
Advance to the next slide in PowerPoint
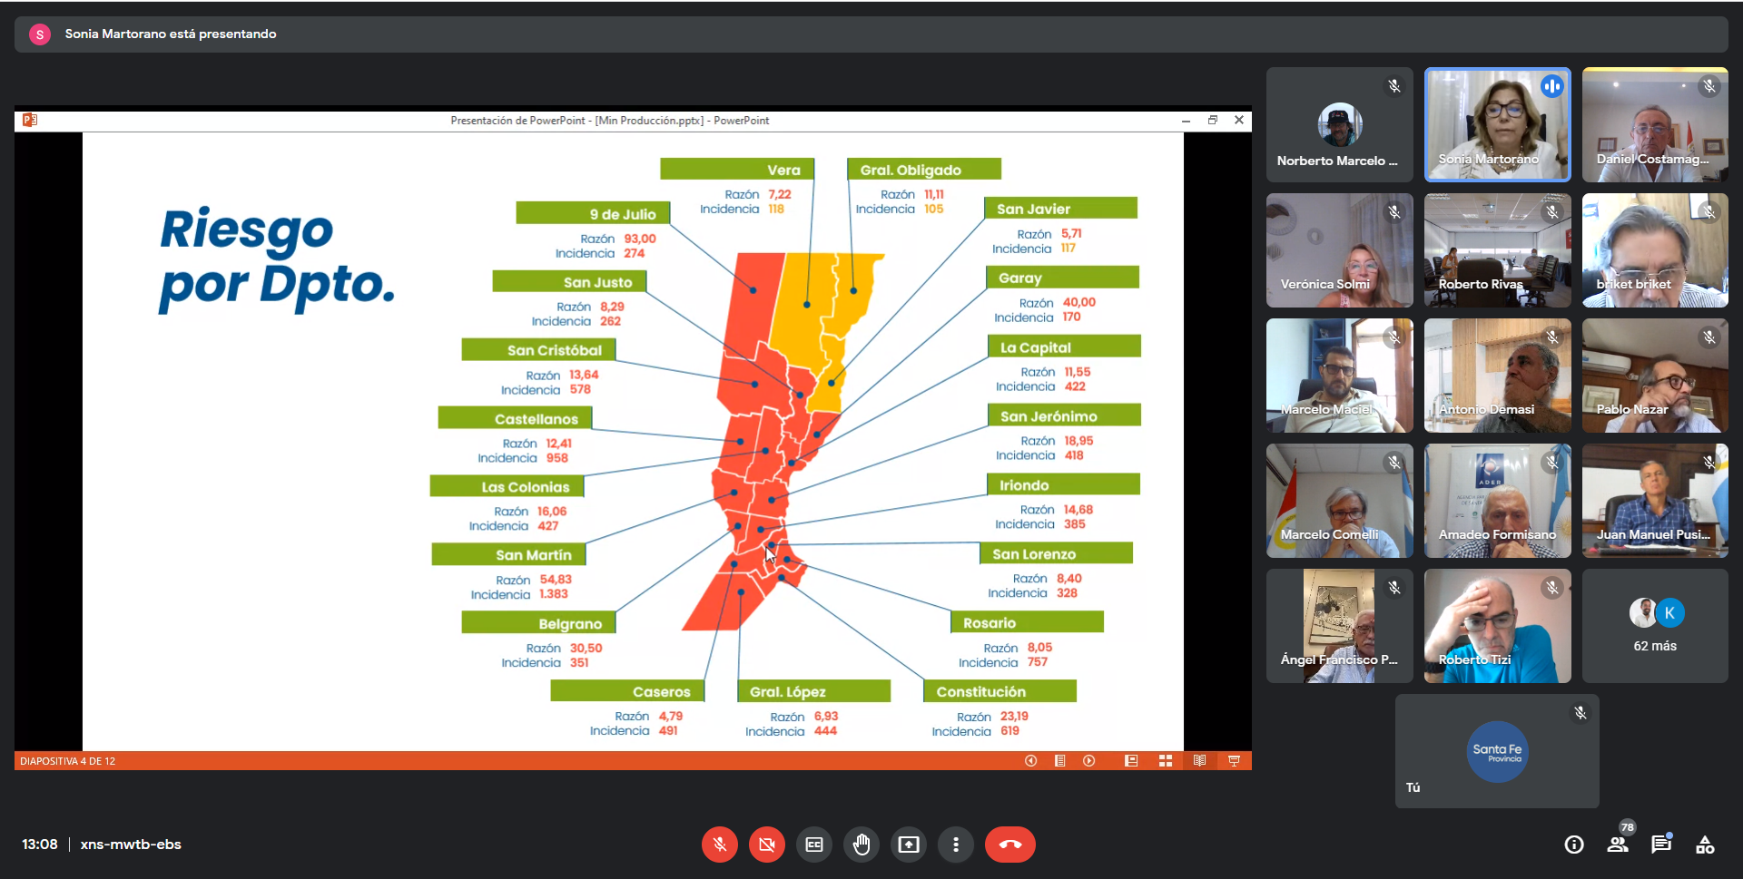tap(1088, 761)
